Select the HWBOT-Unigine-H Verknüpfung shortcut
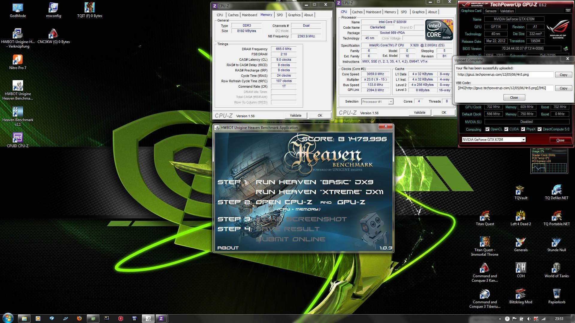This screenshot has width=575, height=323. [18, 38]
